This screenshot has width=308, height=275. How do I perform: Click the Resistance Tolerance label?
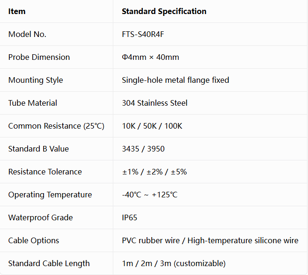[45, 172]
